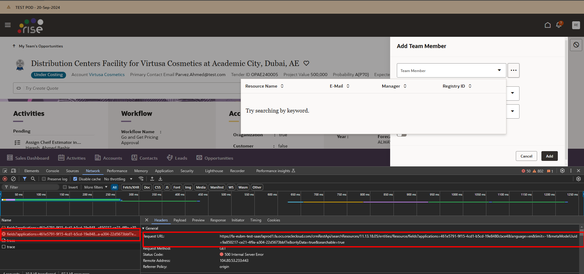Open the No throttling dropdown

(118, 179)
